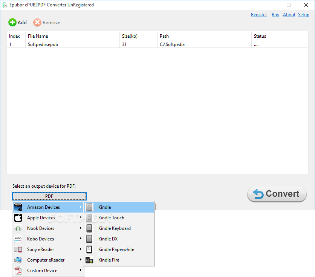Click the Kindle Keyboard device icon
This screenshot has width=315, height=277.
[x=89, y=228]
